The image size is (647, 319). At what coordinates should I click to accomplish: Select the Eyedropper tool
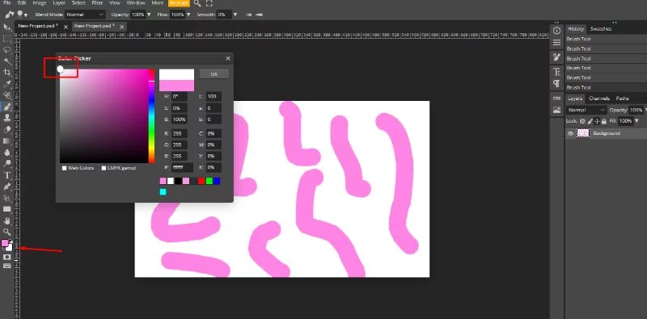pyautogui.click(x=7, y=84)
